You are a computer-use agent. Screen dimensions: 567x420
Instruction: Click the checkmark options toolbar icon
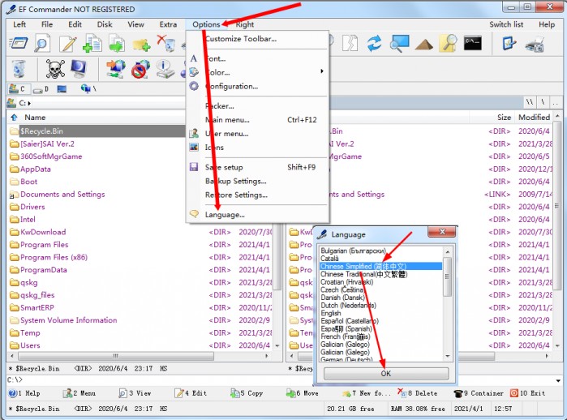tap(509, 43)
